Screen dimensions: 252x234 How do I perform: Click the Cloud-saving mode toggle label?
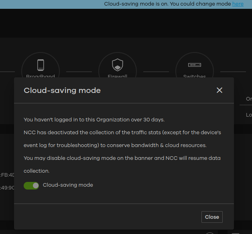click(68, 185)
